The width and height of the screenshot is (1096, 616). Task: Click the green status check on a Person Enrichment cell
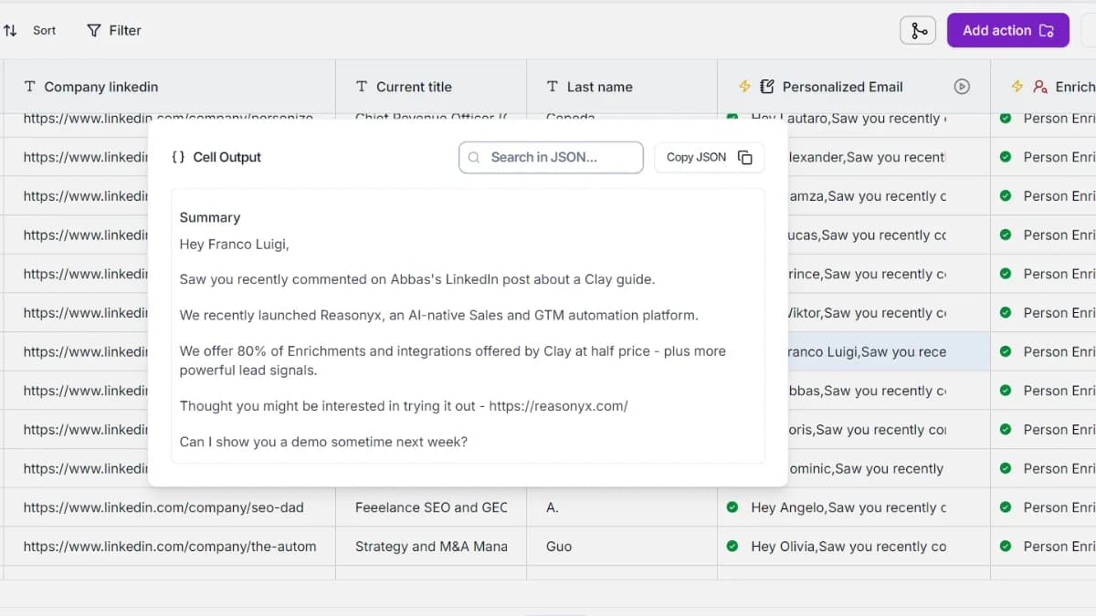coord(1005,507)
